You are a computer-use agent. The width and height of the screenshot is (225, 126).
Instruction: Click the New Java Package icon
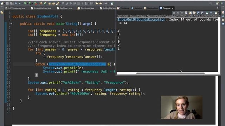click(x=41, y=3)
